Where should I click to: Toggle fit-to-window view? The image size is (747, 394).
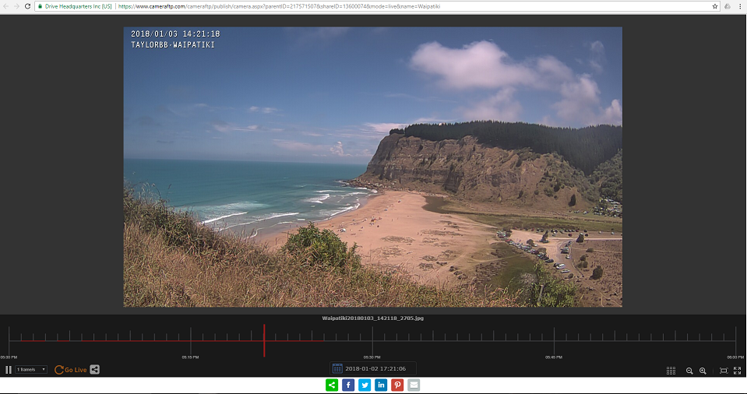click(x=724, y=371)
